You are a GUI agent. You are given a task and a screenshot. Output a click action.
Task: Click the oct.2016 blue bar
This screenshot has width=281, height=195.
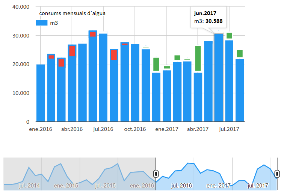click(135, 83)
